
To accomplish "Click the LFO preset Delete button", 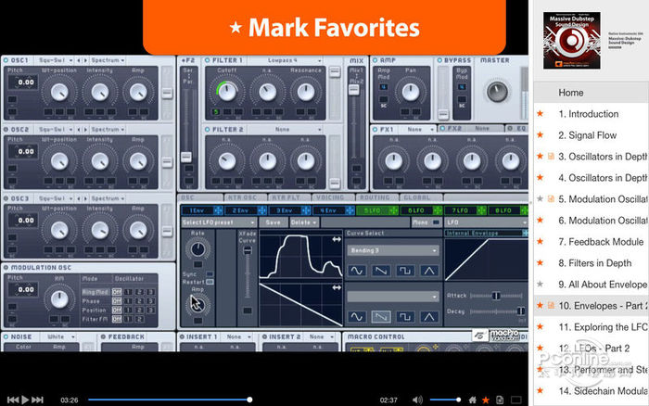I will coord(303,222).
